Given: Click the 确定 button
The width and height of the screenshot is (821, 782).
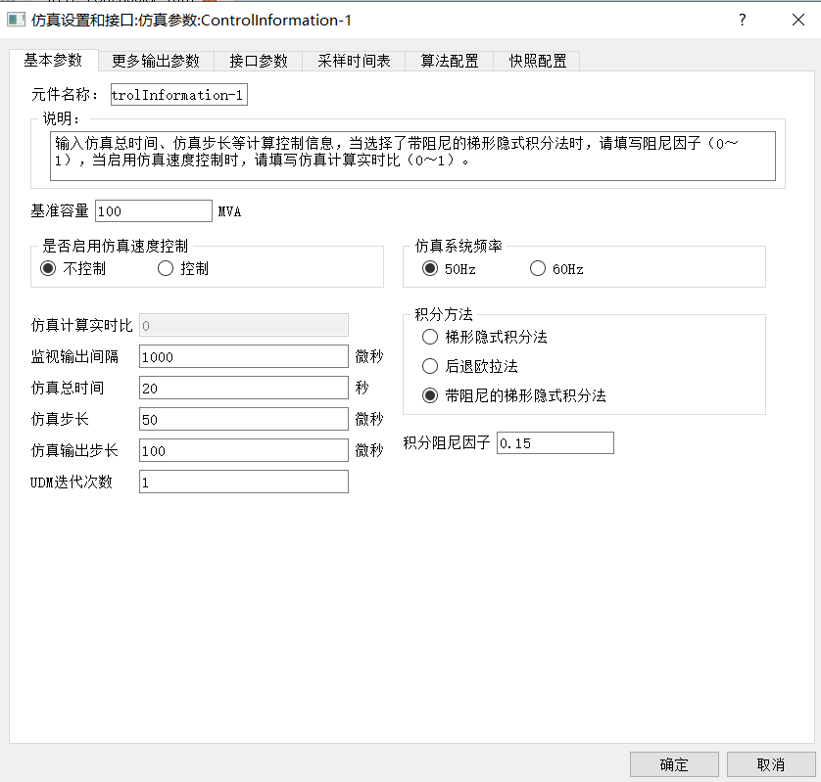Looking at the screenshot, I should (674, 764).
